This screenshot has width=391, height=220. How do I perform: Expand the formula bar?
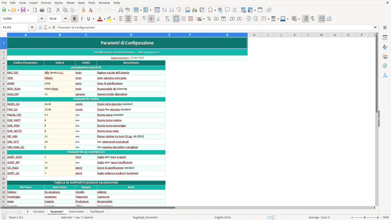pyautogui.click(x=375, y=27)
